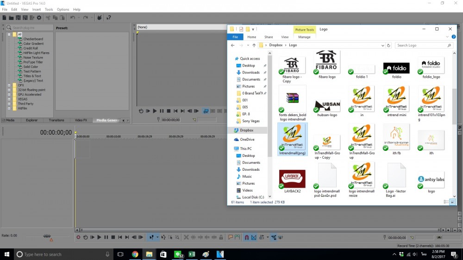Select the Selection Edit tool
Viewport: 463px width, 260px height.
[170, 237]
